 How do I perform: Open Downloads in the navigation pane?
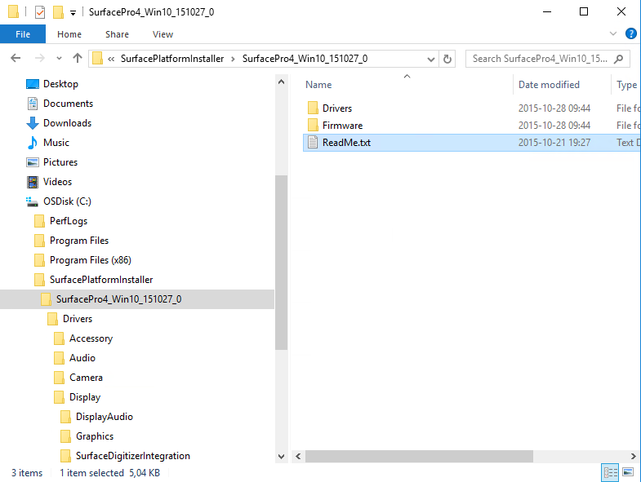click(x=59, y=123)
